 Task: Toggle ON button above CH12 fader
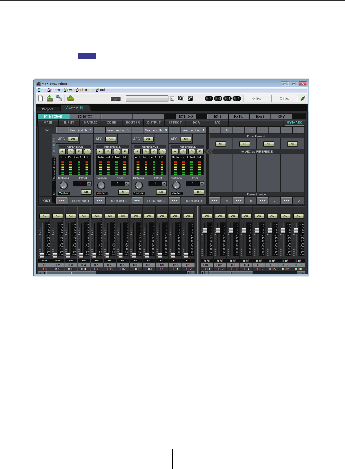[x=188, y=216]
